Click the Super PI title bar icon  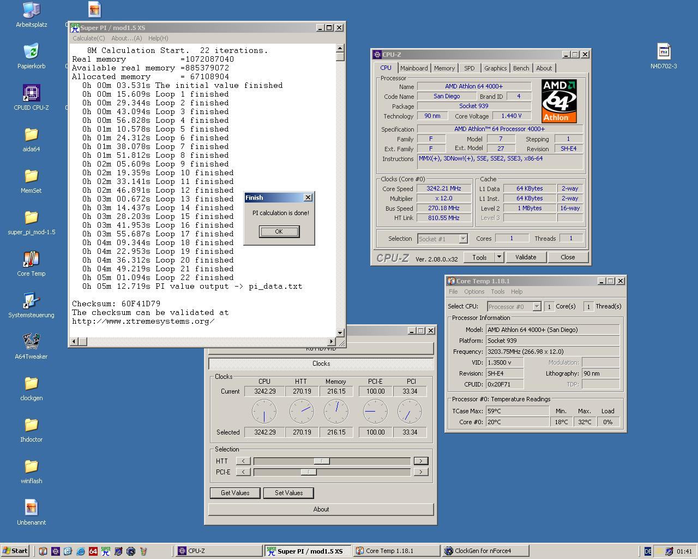pos(75,28)
